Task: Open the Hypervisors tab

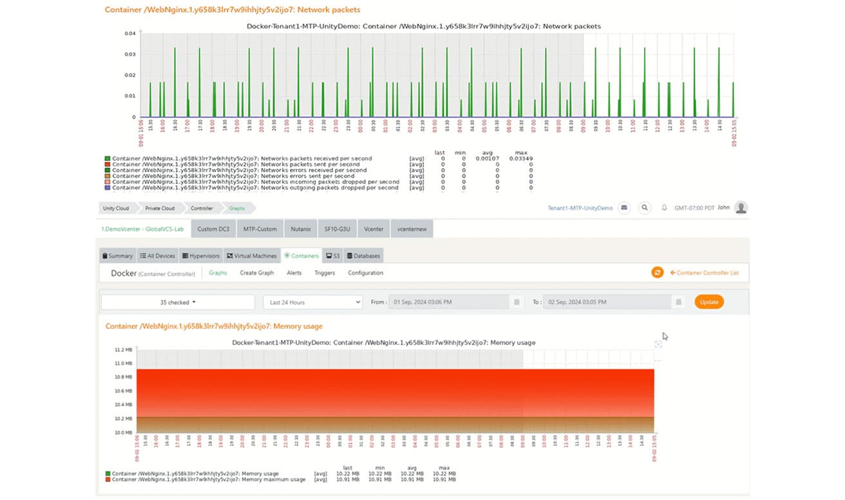Action: click(200, 255)
